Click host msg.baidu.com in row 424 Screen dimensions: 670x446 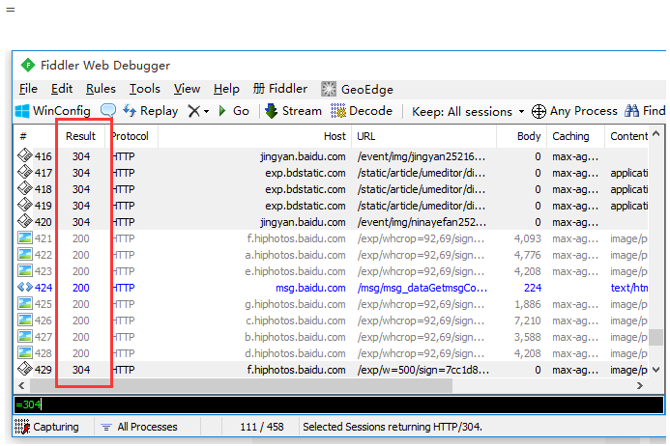pos(310,288)
